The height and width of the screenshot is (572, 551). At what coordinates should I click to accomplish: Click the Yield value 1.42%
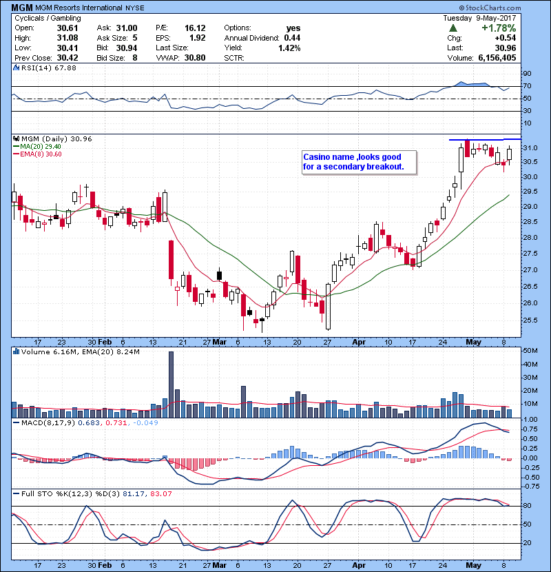coord(289,48)
